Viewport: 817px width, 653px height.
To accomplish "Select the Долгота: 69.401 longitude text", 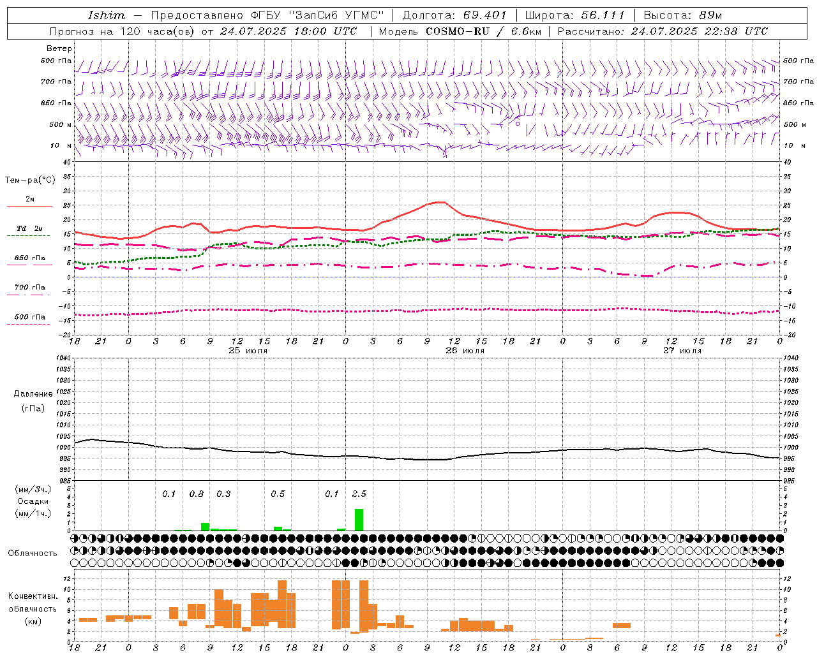I will point(455,15).
